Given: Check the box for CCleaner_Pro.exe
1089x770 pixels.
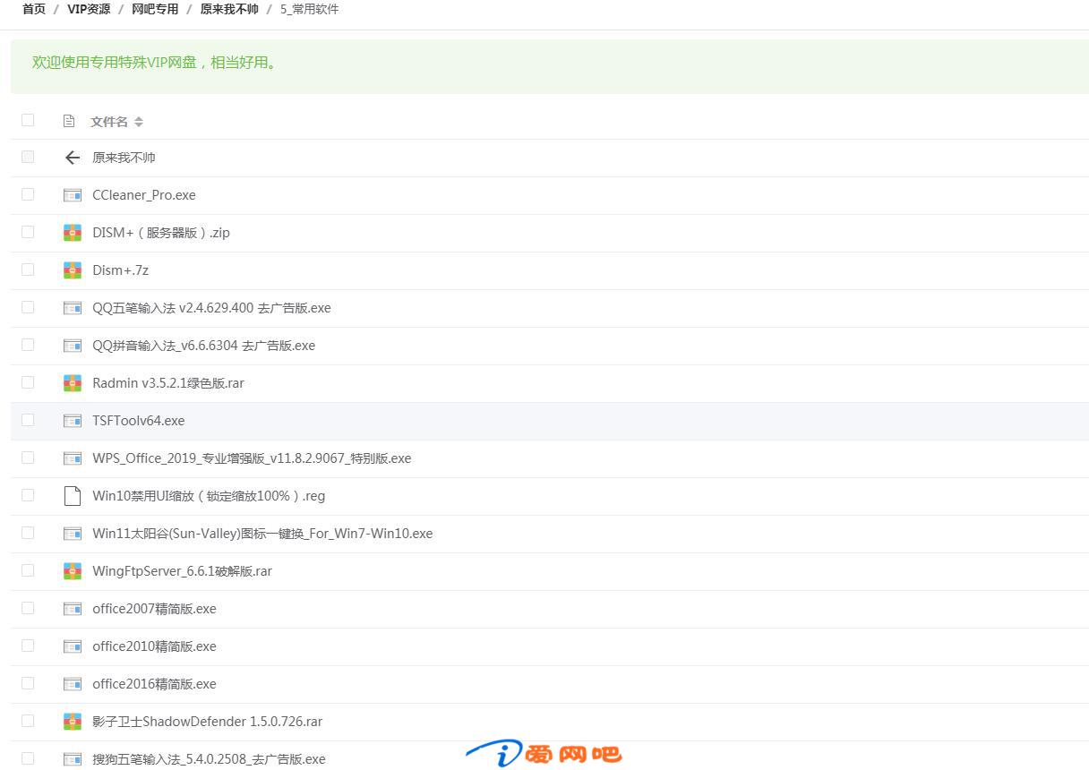Looking at the screenshot, I should point(28,194).
